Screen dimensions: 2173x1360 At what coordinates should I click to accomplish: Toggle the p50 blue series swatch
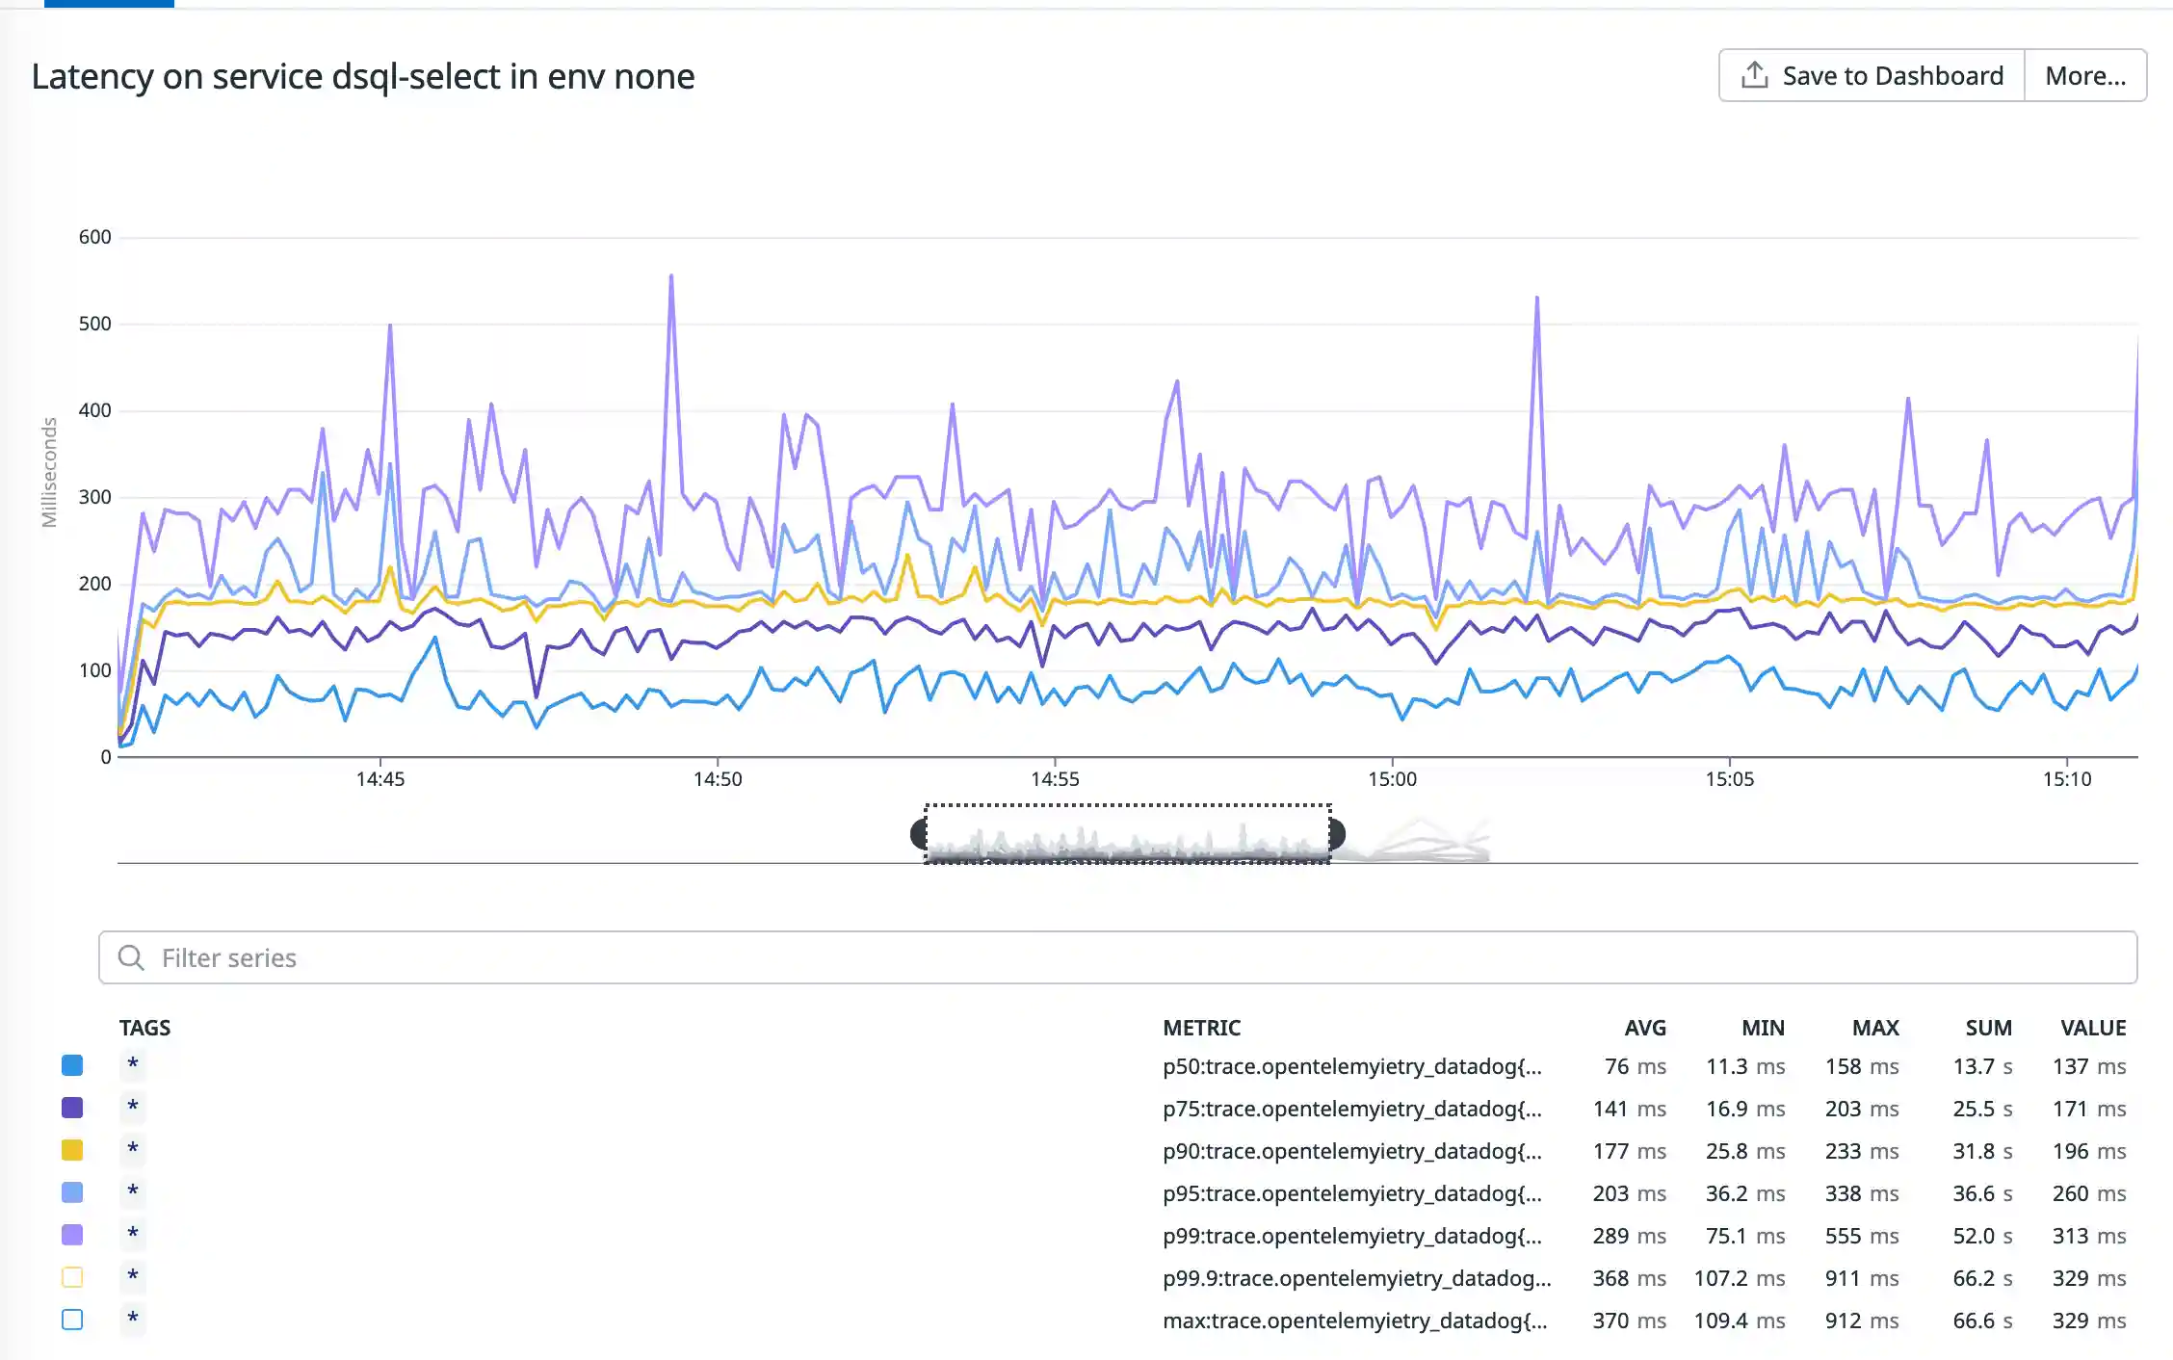pyautogui.click(x=72, y=1065)
